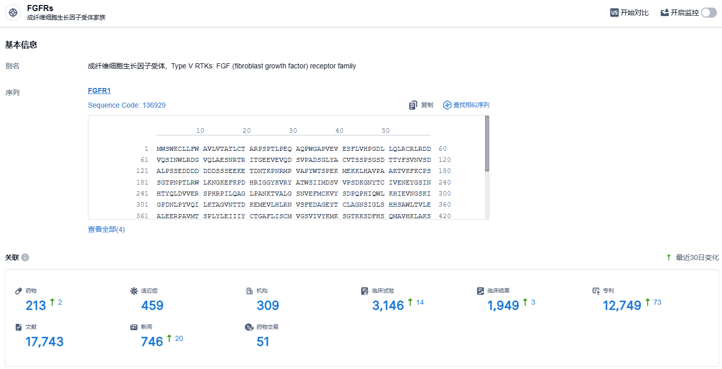Image resolution: width=722 pixels, height=369 pixels.
Task: Click the sequence box vertical scrollbar
Action: tap(487, 143)
